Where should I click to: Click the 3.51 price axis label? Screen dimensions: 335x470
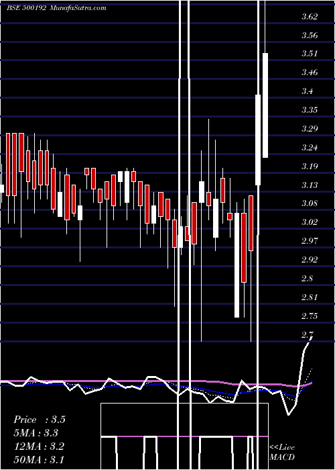point(310,54)
